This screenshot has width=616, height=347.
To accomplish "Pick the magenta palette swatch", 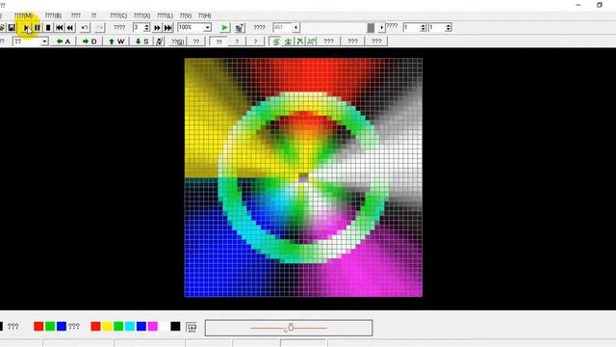I will click(x=152, y=326).
